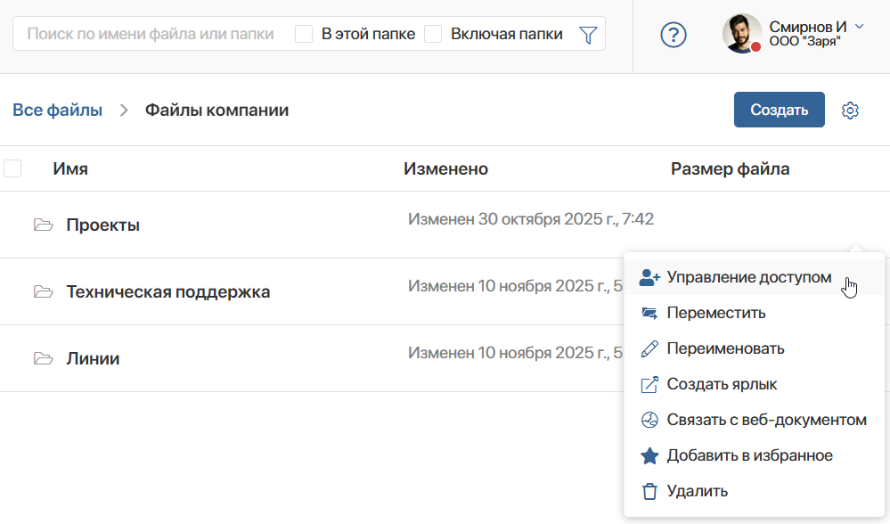Screen dimensions: 890x524
Task: Sort by the Размер файла column header
Action: (x=730, y=168)
